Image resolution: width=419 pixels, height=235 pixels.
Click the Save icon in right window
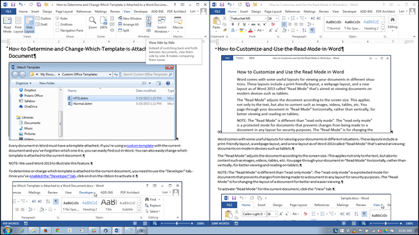tap(222, 4)
